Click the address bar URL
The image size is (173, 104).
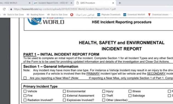(x=65, y=9)
